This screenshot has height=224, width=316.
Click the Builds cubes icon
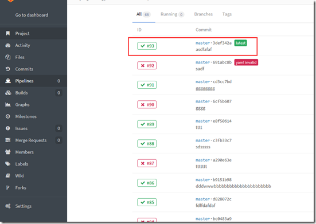pos(8,93)
